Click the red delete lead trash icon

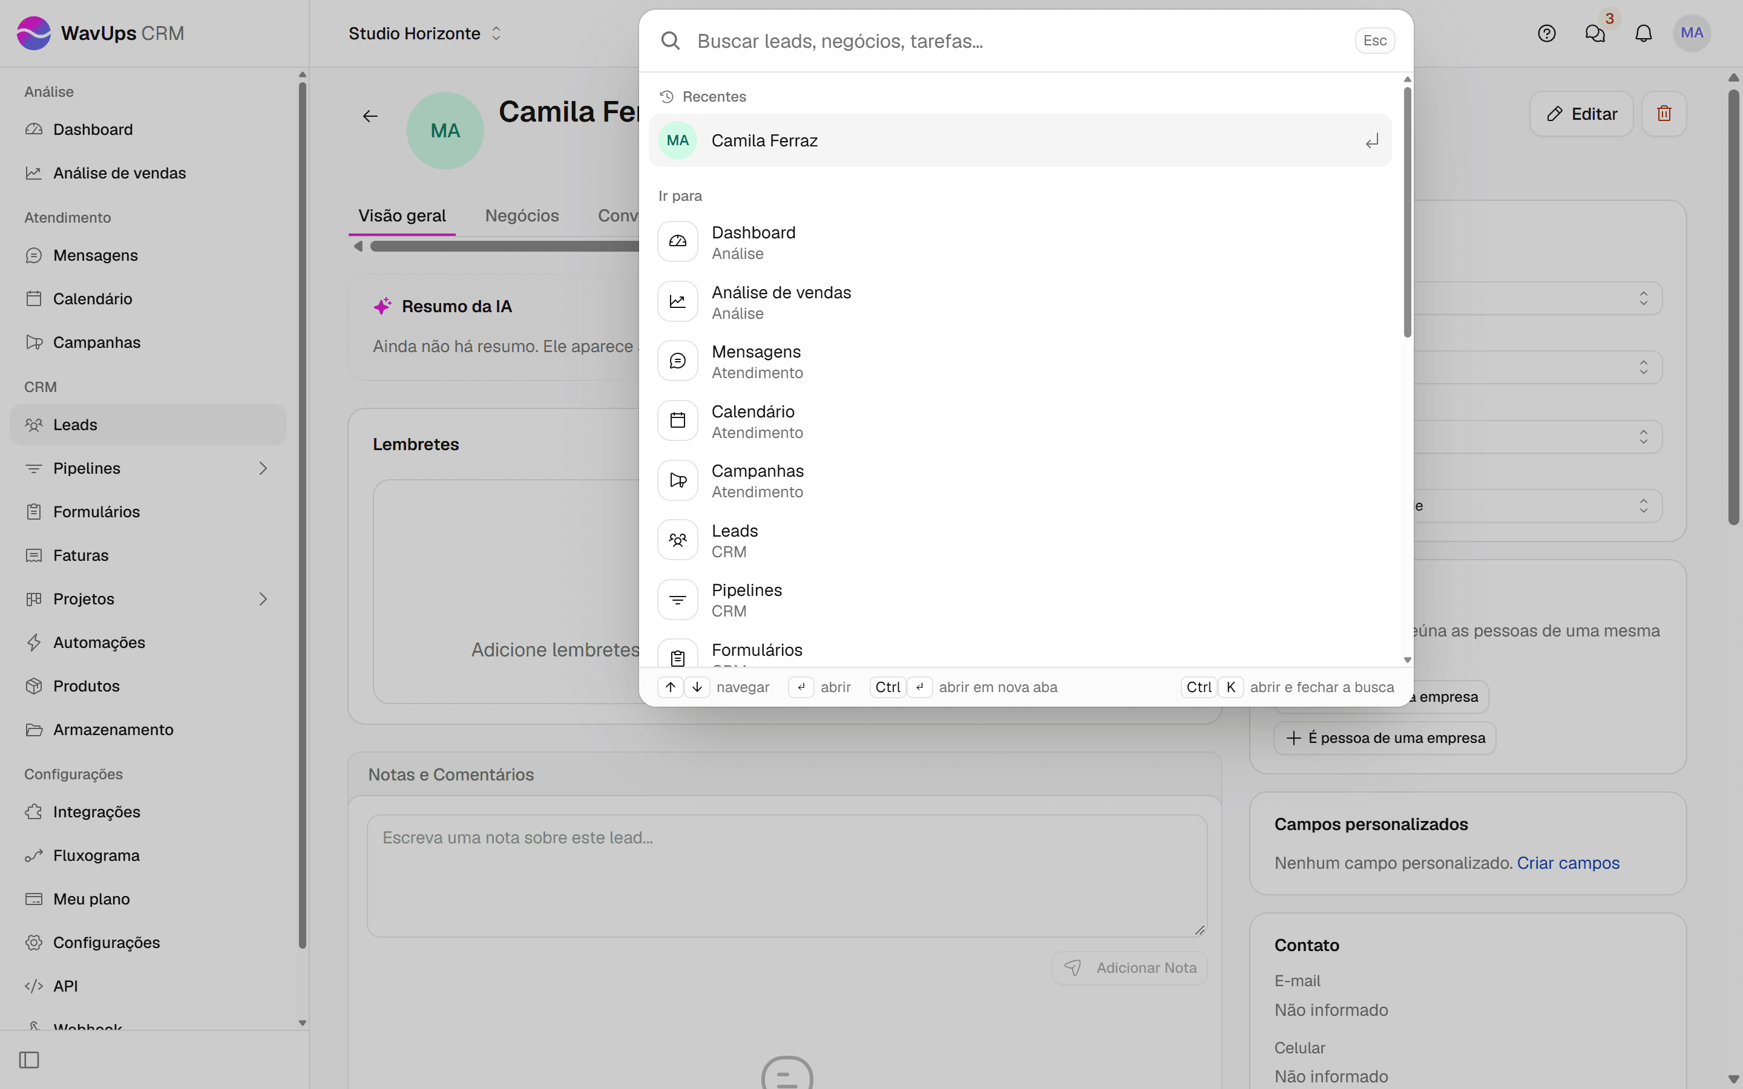pyautogui.click(x=1664, y=114)
